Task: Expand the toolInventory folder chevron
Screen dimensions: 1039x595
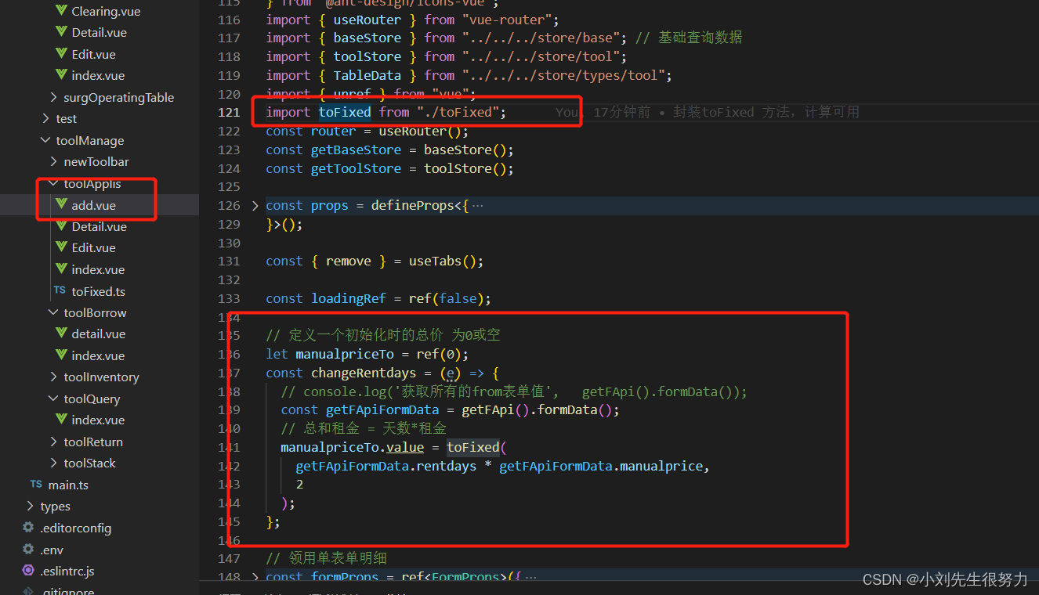Action: (53, 377)
